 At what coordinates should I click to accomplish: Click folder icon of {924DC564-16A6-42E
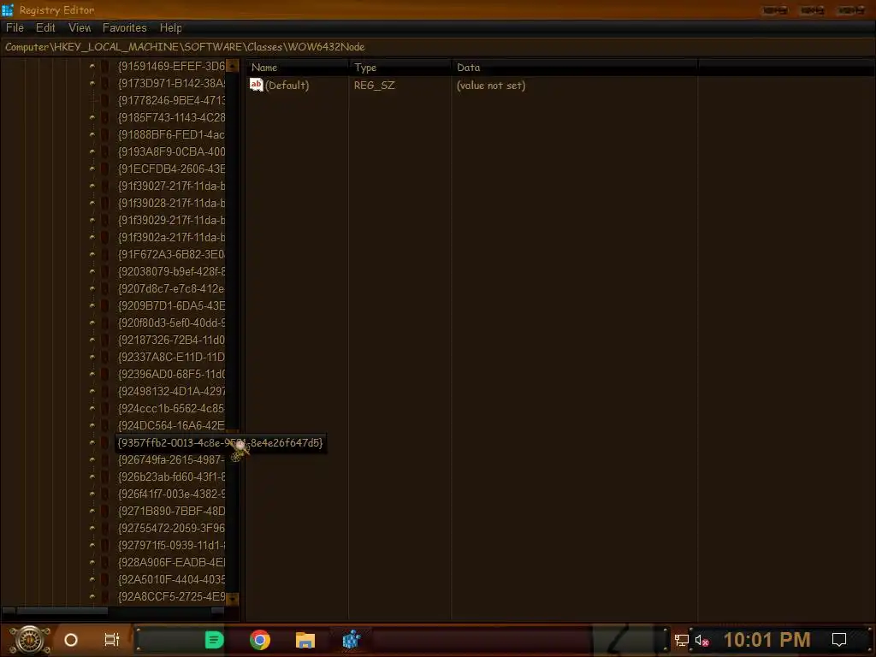[105, 426]
